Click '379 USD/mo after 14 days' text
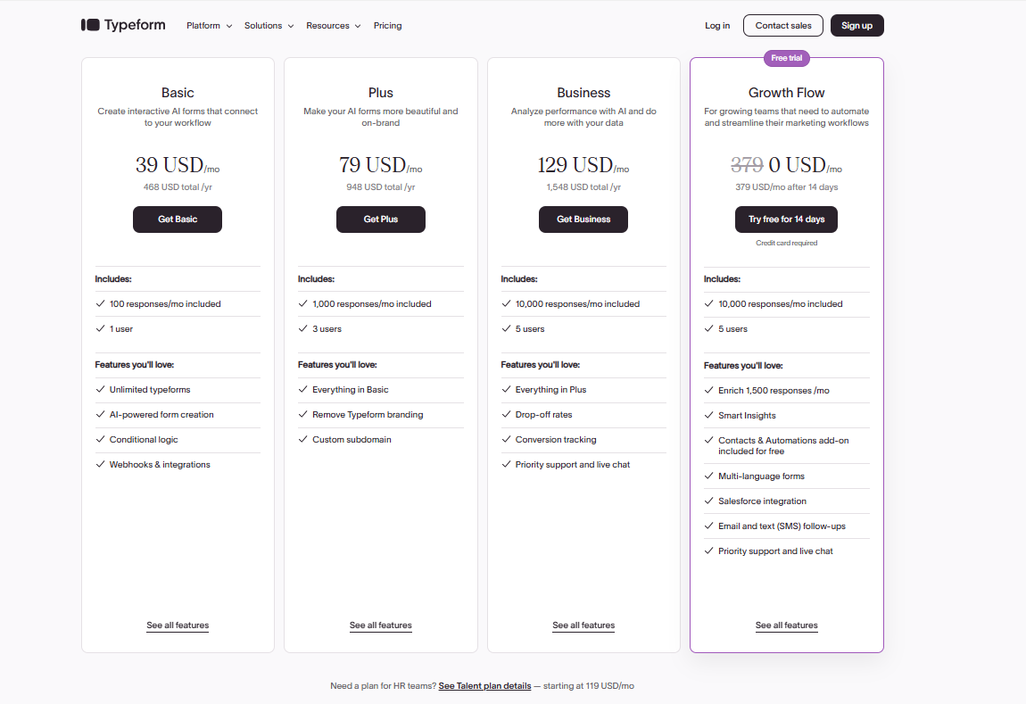The image size is (1026, 704). point(787,187)
